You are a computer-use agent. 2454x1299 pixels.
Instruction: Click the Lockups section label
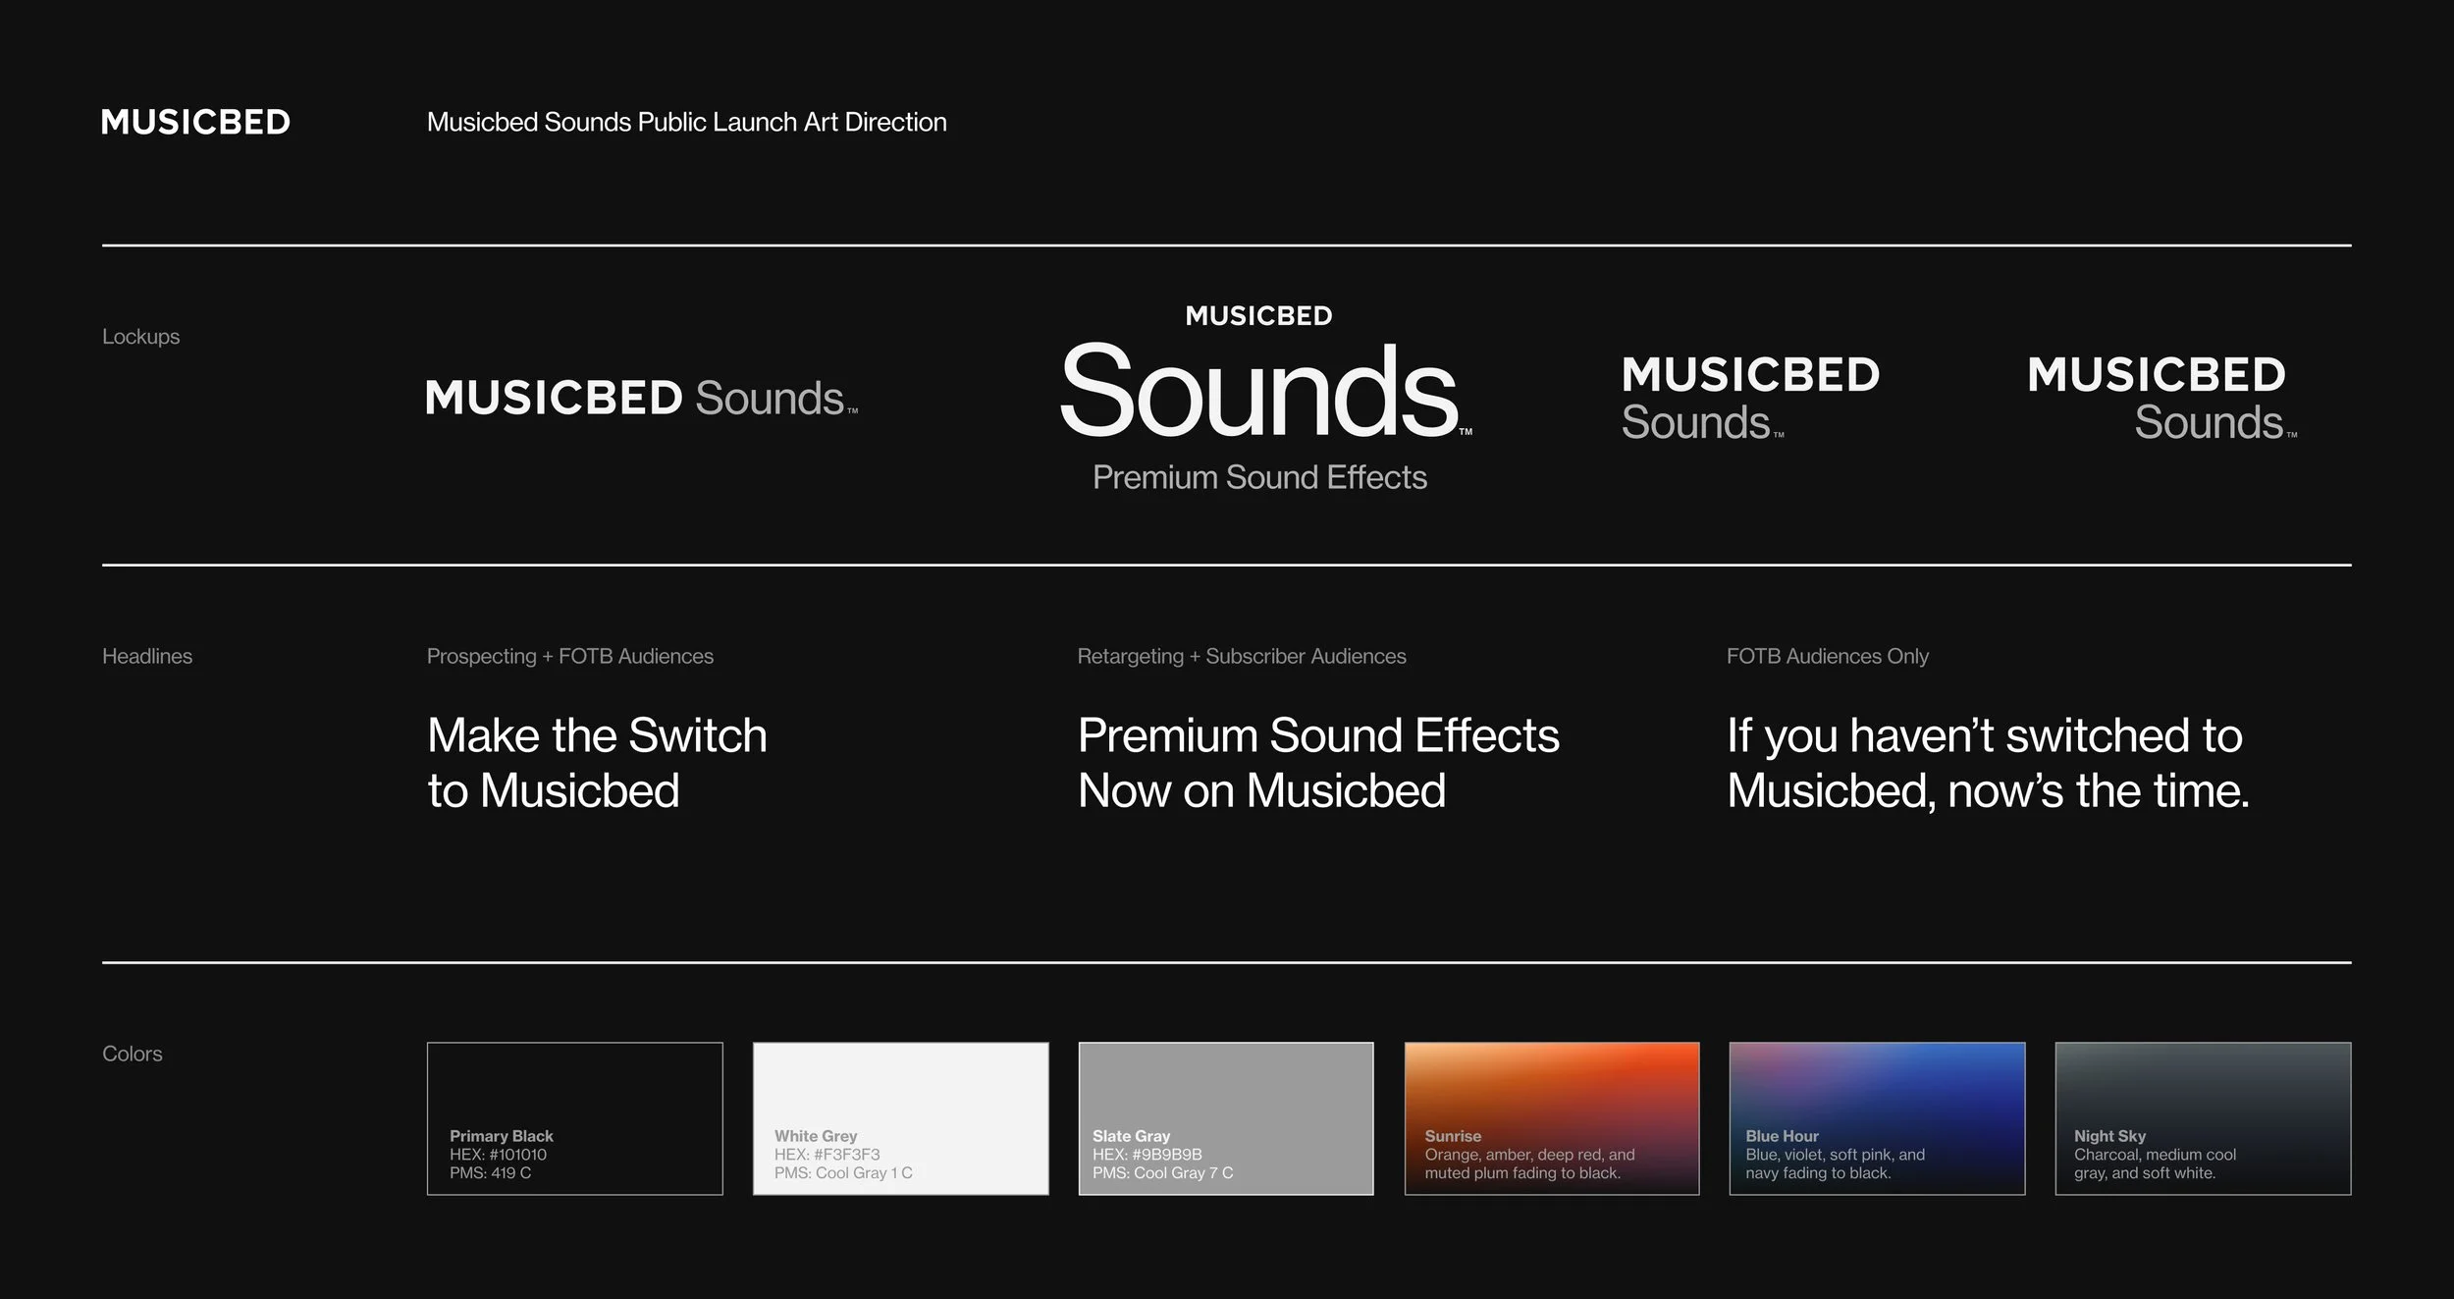[140, 337]
